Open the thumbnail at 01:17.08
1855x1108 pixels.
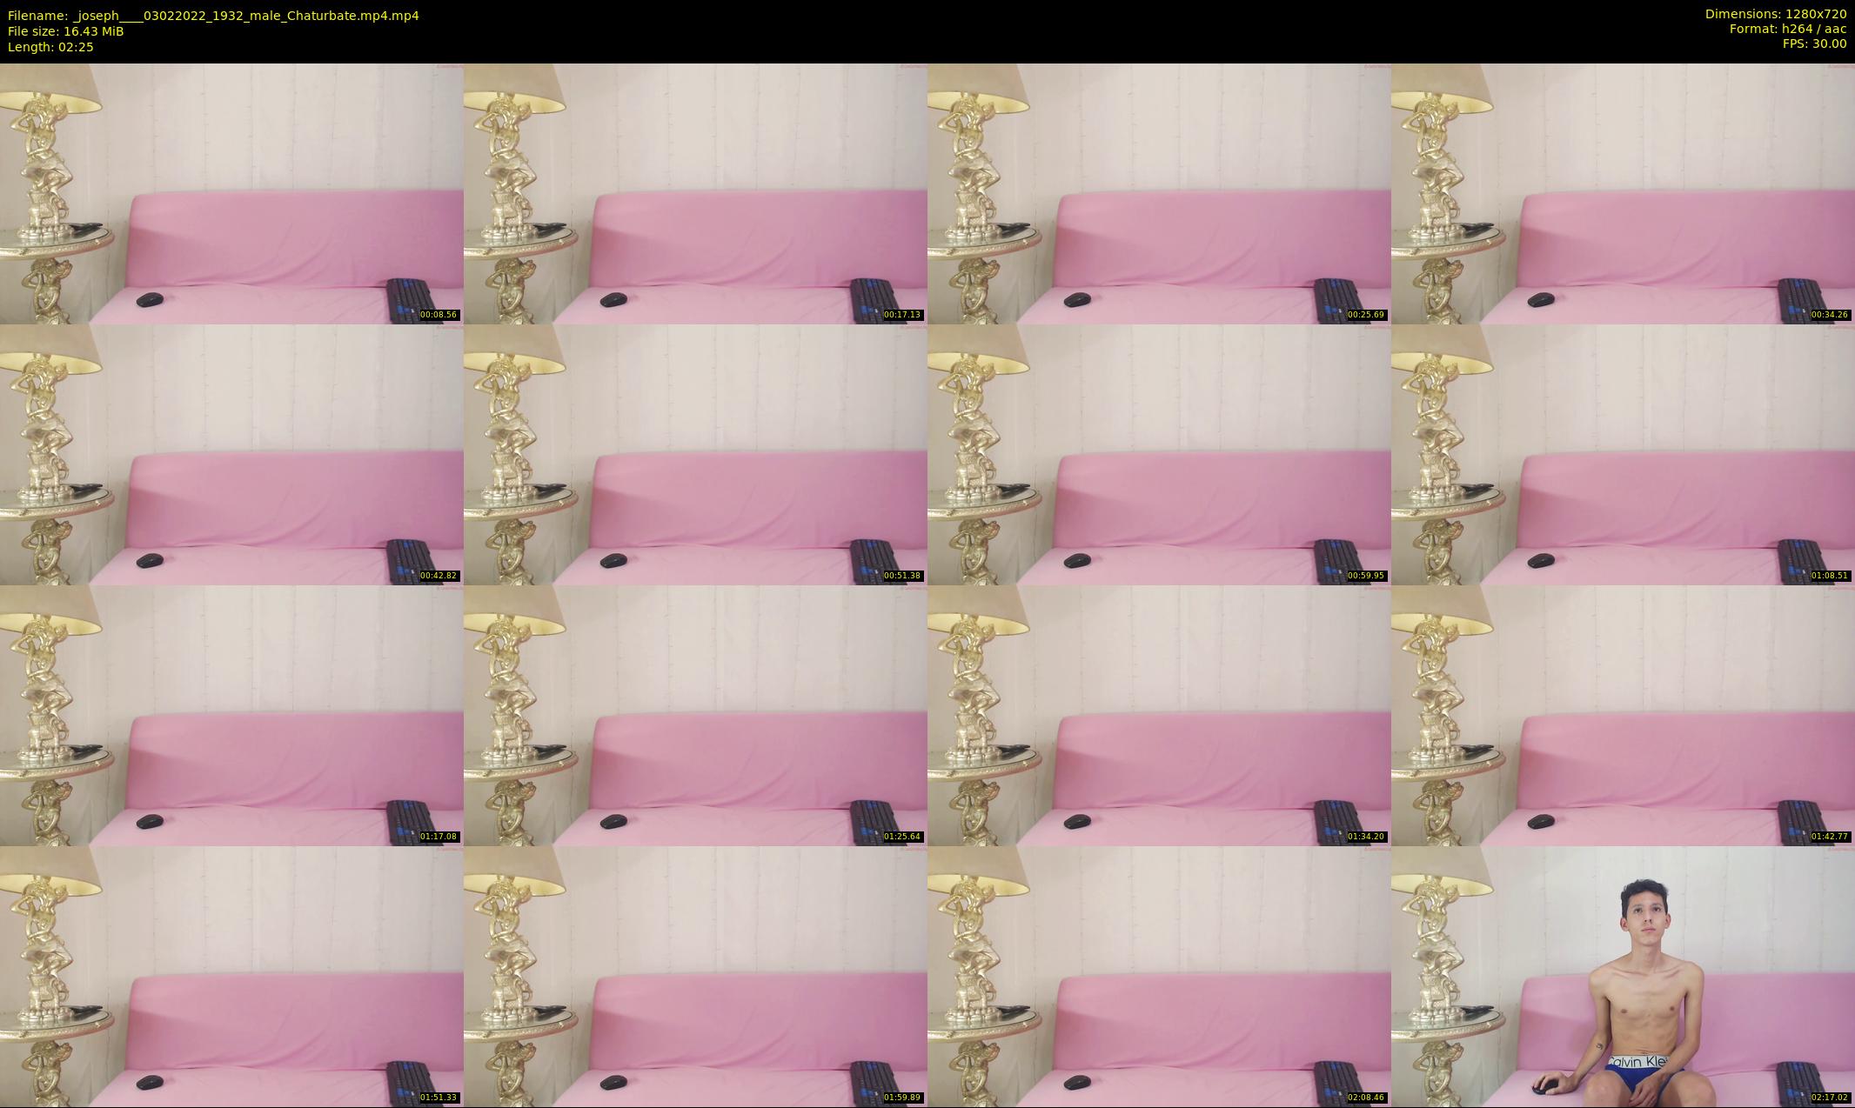(231, 715)
